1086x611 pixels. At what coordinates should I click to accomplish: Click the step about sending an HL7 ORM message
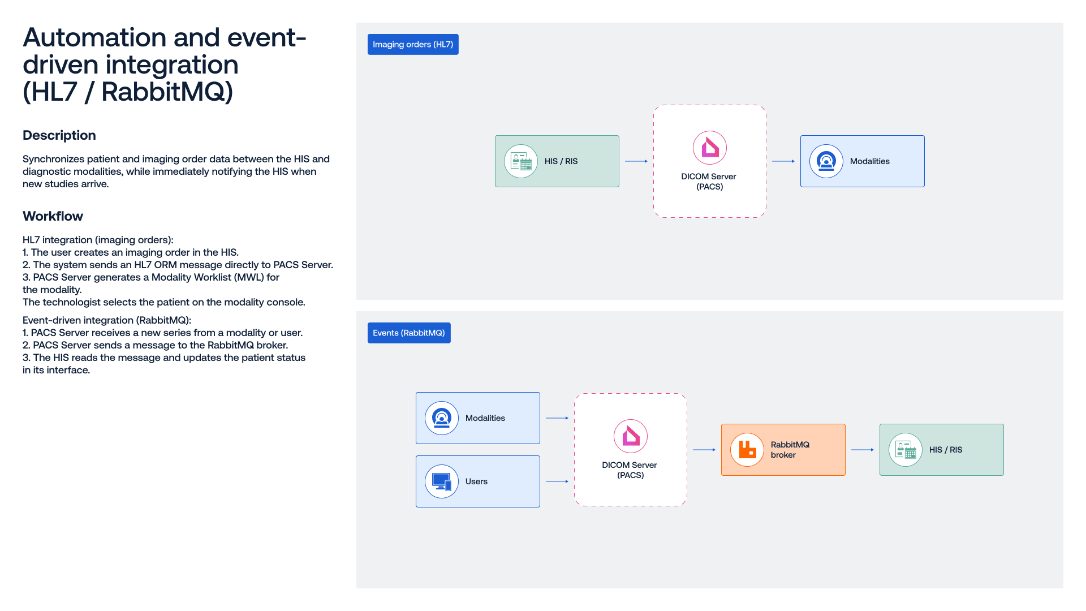[178, 265]
